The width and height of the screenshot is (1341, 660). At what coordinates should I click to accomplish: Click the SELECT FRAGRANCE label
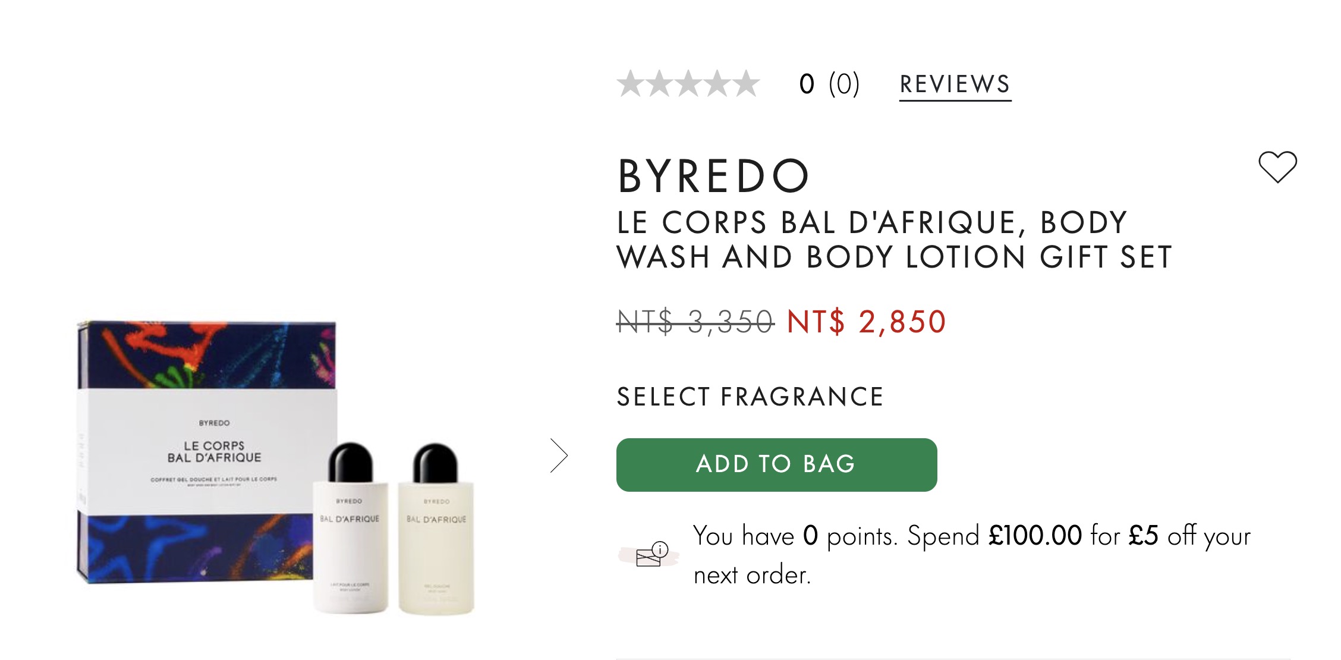click(750, 397)
